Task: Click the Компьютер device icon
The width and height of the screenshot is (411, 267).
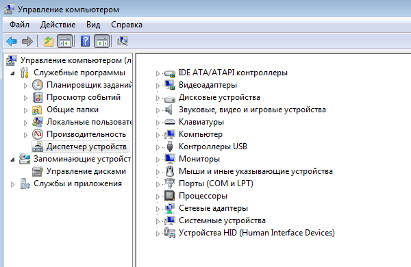Action: pyautogui.click(x=170, y=134)
